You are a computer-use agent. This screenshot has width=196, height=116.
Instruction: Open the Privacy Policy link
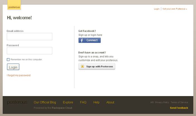pos(162,102)
